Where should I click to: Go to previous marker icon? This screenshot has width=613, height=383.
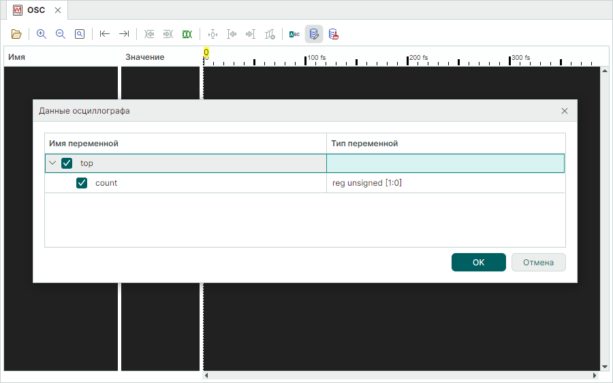point(232,35)
